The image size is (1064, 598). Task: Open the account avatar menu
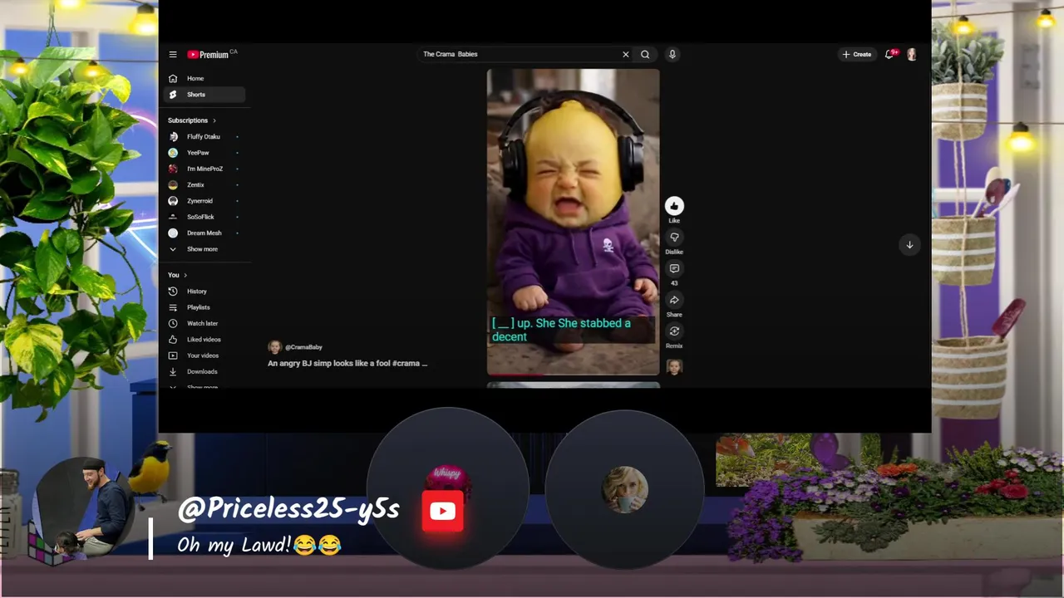[x=912, y=54]
